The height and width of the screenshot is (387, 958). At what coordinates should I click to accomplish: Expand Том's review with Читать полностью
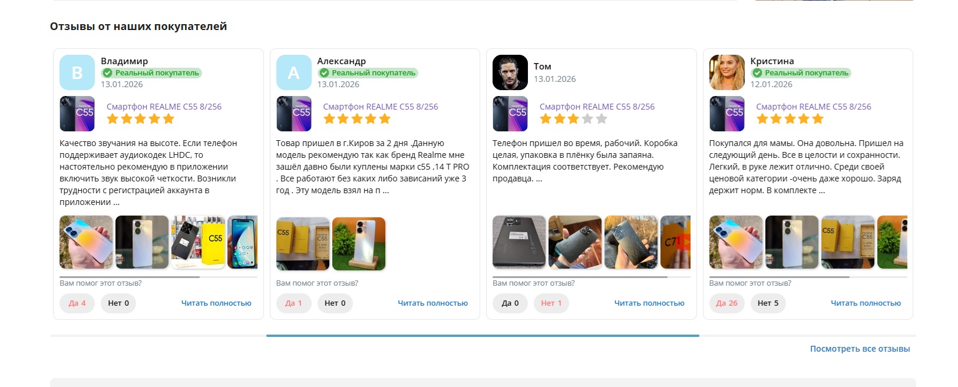click(x=649, y=303)
